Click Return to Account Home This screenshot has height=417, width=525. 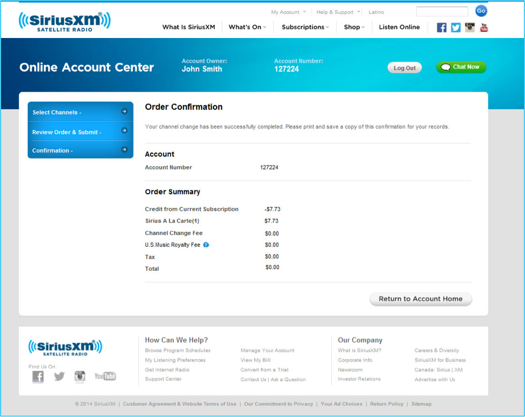(420, 299)
